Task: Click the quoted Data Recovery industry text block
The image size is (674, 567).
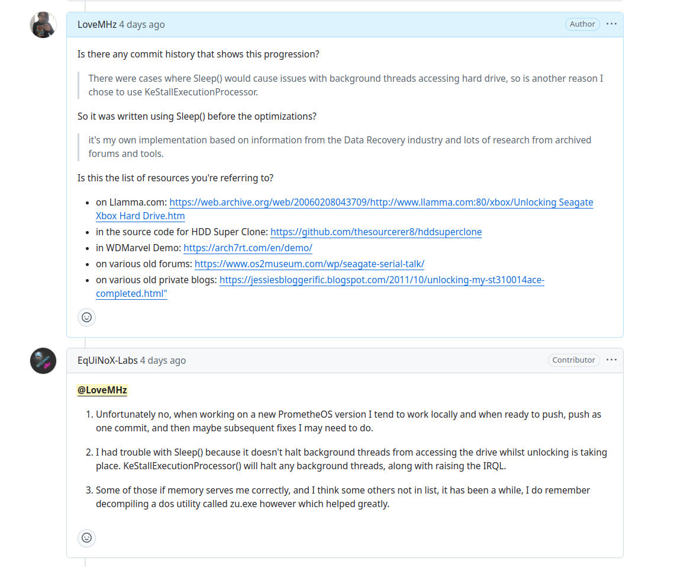Action: [x=340, y=147]
